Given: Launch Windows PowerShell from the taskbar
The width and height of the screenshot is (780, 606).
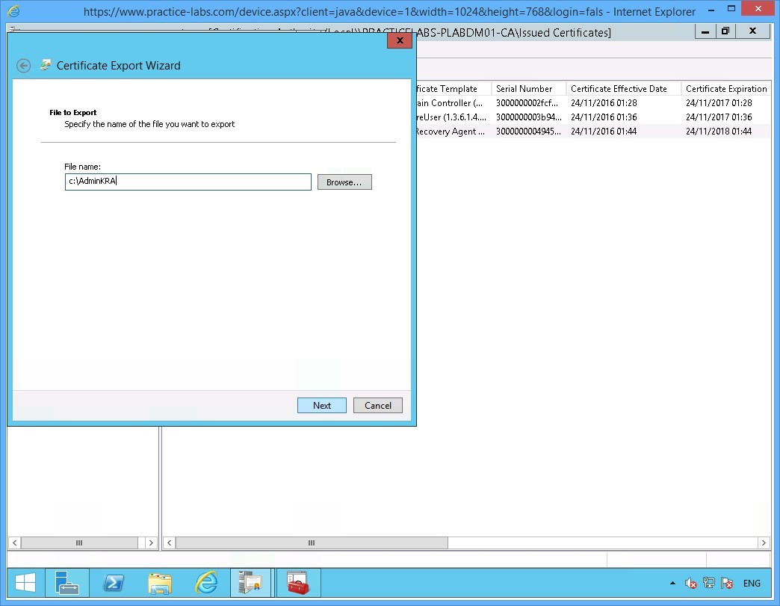Looking at the screenshot, I should point(114,582).
